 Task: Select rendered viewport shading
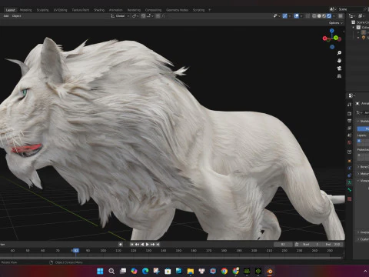(329, 16)
